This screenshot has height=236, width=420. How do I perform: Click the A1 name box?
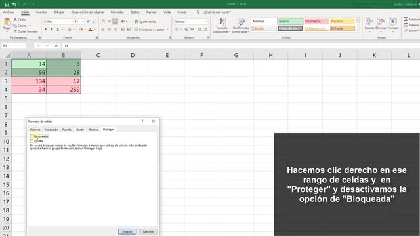pos(13,45)
